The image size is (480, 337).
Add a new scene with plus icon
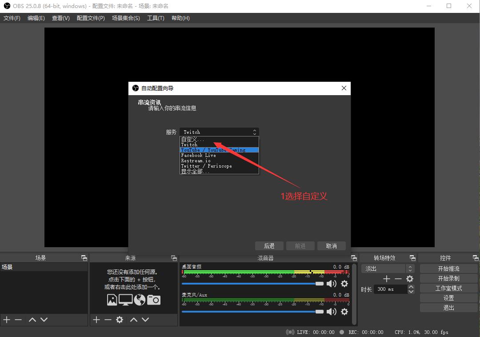click(x=7, y=320)
